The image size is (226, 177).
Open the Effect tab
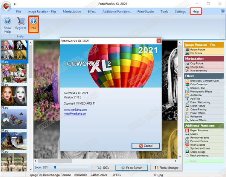coord(92,11)
